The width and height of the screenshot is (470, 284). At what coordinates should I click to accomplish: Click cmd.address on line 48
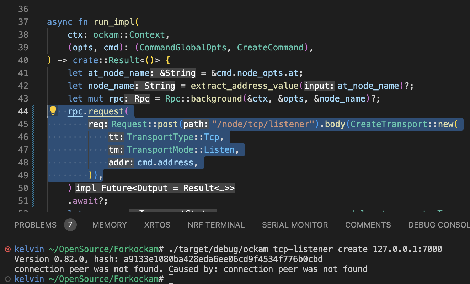point(165,163)
